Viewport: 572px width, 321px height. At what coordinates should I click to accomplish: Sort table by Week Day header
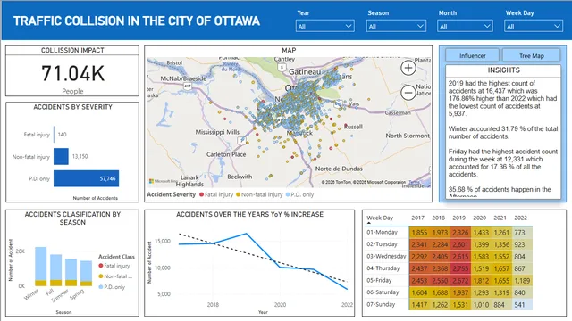(x=380, y=218)
